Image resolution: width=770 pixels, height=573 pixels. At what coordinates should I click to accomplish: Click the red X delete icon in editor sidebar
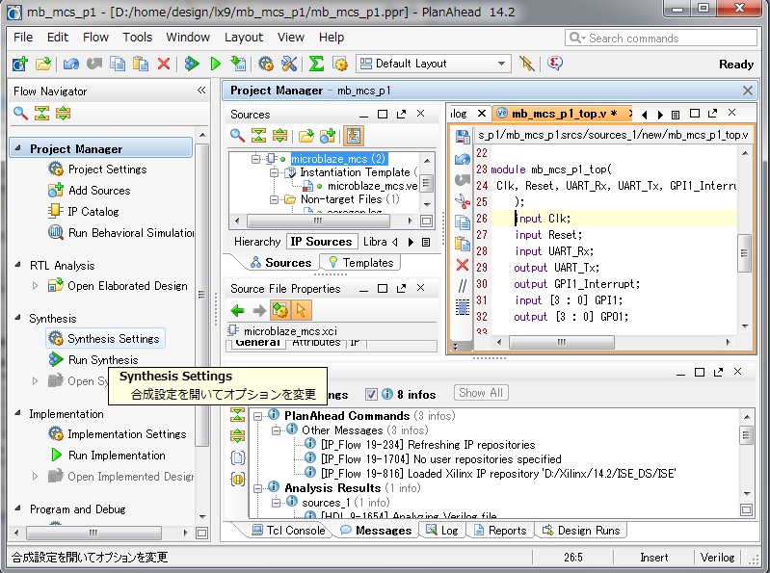coord(463,266)
